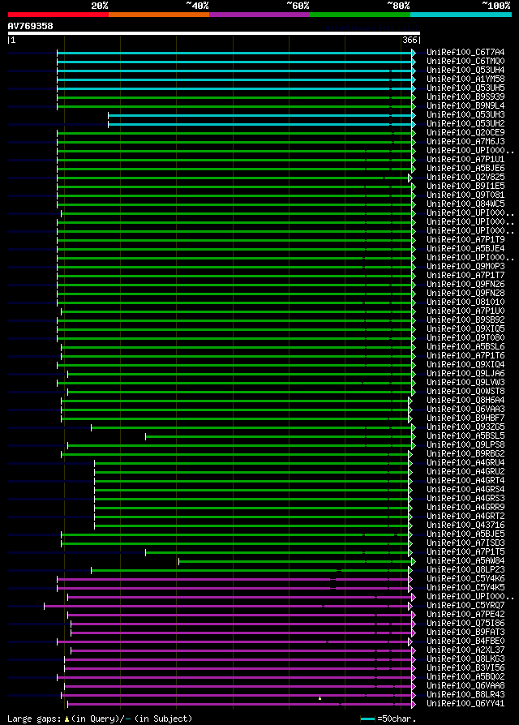This screenshot has width=519, height=725.
Task: Click the UniRef100_Q84WC5 label
Action: [465, 204]
